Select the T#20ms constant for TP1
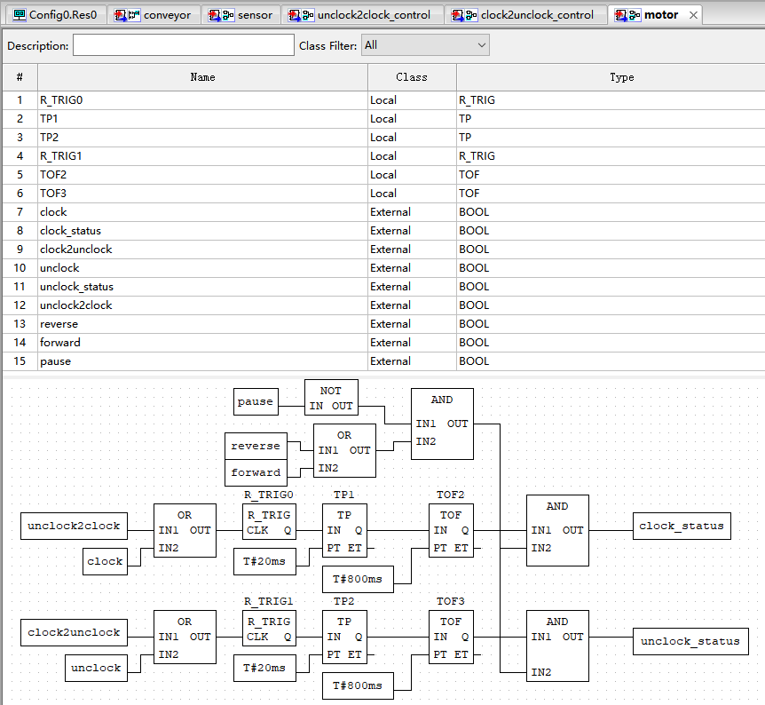Viewport: 765px width, 705px height. (x=264, y=561)
